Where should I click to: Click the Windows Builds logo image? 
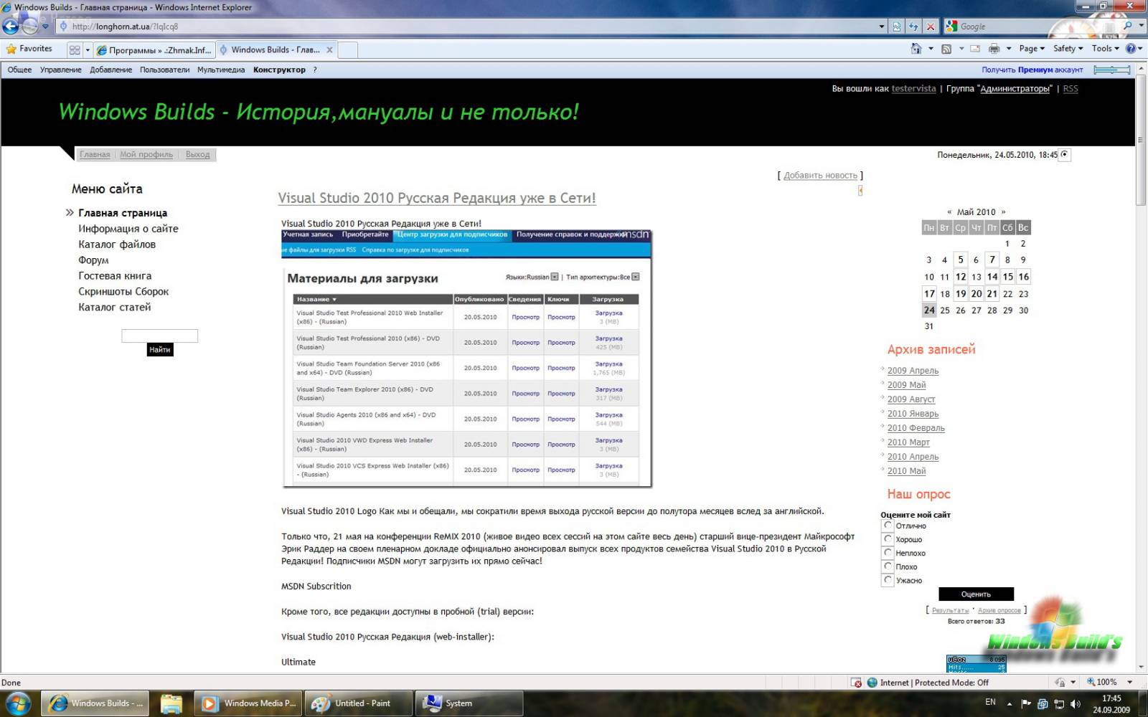pos(1054,631)
